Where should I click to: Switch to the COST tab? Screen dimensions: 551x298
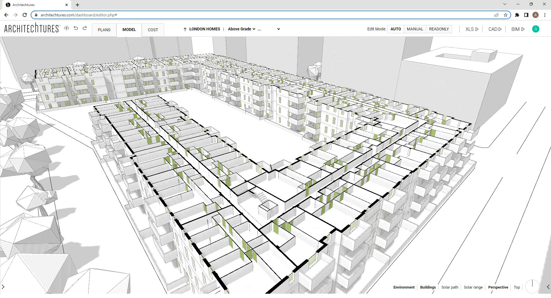pyautogui.click(x=153, y=30)
